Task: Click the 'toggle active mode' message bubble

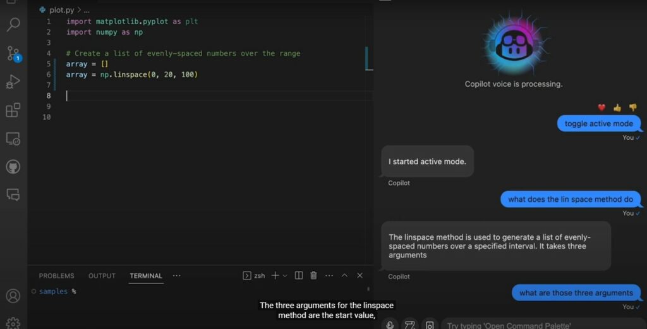Action: [599, 123]
